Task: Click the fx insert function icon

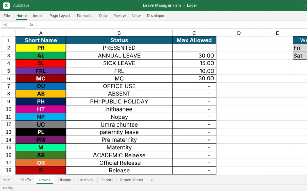Action: pos(31,25)
